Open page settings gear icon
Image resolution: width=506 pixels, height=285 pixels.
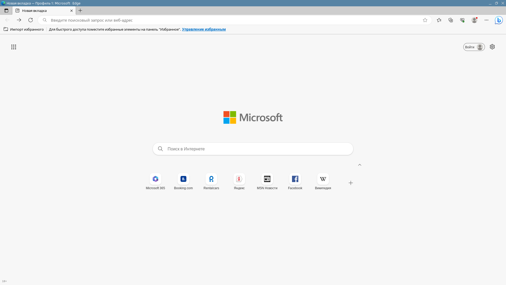coord(492,47)
